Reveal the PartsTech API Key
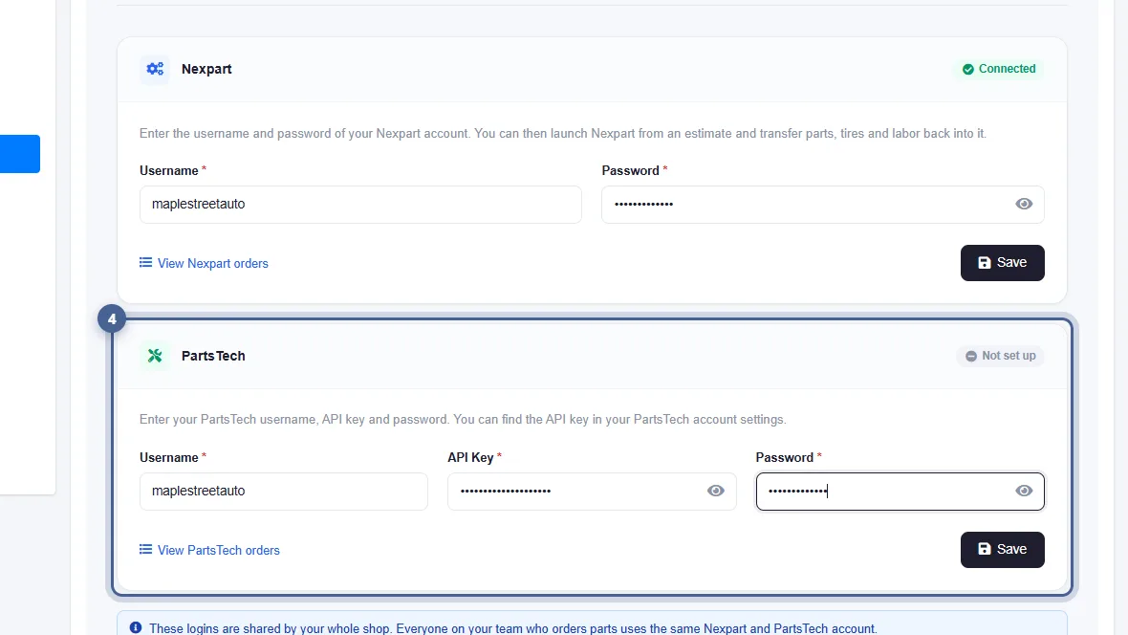The width and height of the screenshot is (1128, 635). [715, 491]
